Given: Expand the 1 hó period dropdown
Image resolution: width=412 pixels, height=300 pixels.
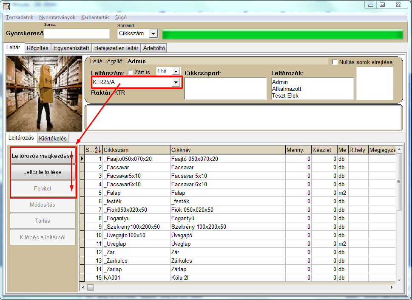Looking at the screenshot, I should coord(176,71).
